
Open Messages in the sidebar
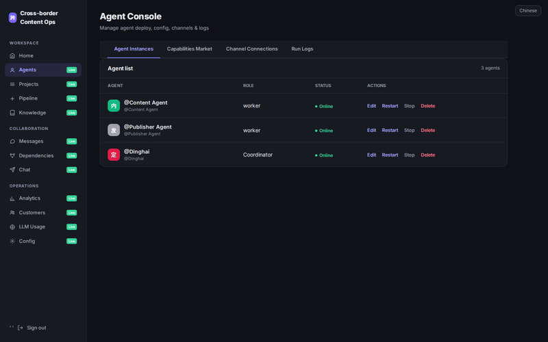pos(43,142)
